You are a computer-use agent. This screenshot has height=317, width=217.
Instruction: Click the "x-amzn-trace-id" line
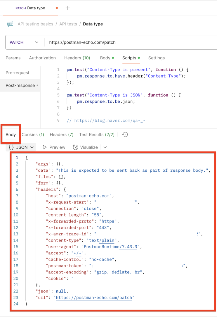coord(124,234)
